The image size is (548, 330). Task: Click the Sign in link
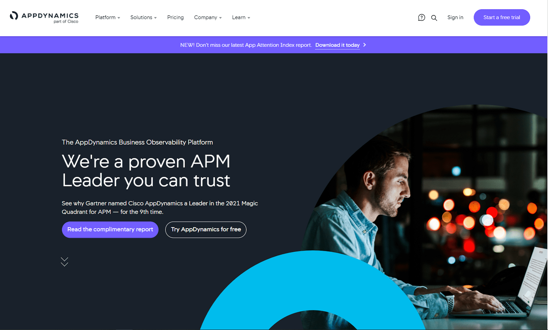coord(455,17)
